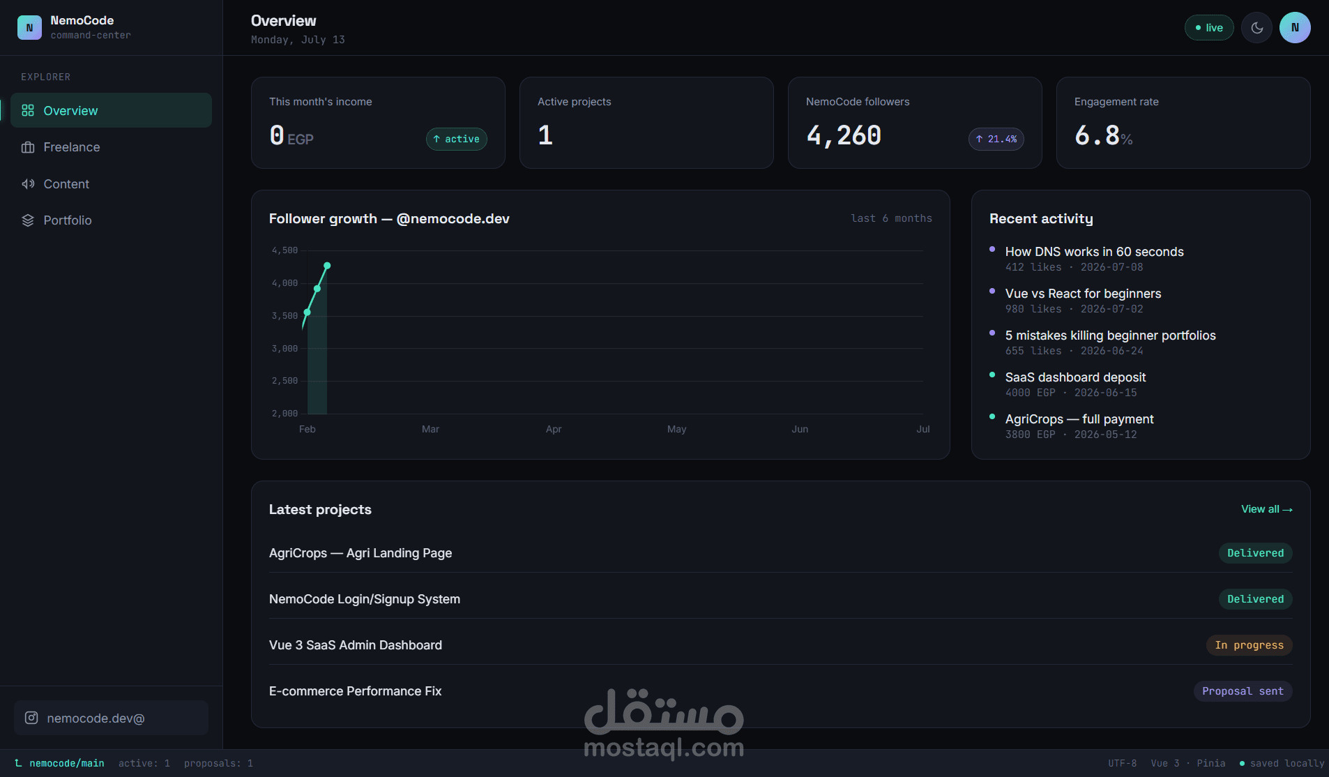Click the lowest data point on follower chart

(x=307, y=312)
